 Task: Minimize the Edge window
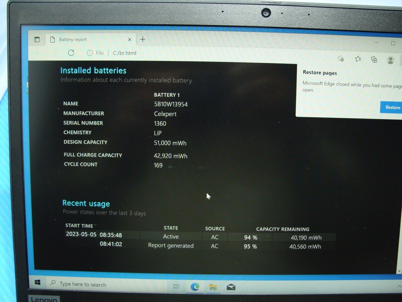point(377,42)
